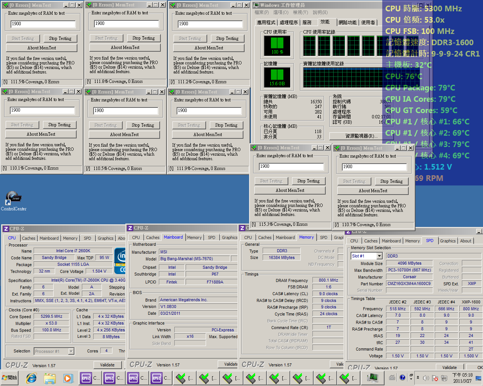Screen dimensions: 483x386
Task: Click the part number CMZ16GX3M4A1600C9
Action: coord(409,283)
